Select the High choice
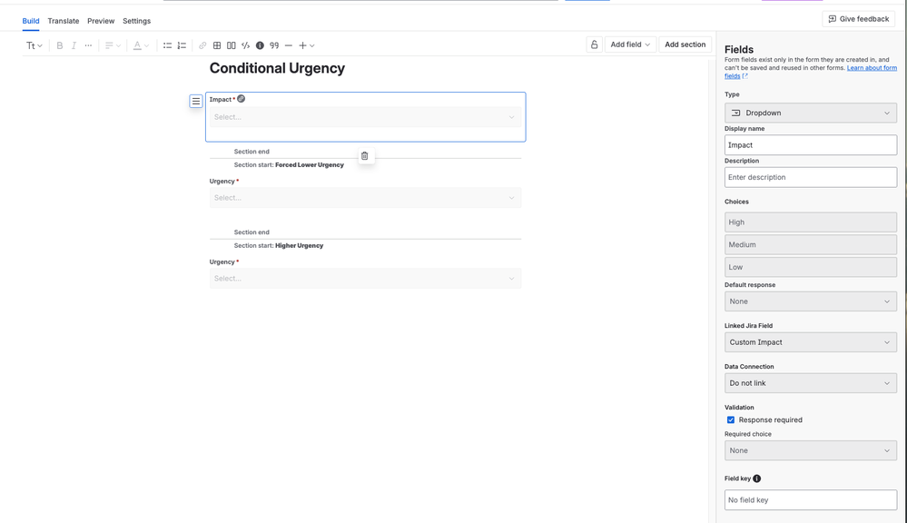The height and width of the screenshot is (523, 907). [x=811, y=222]
